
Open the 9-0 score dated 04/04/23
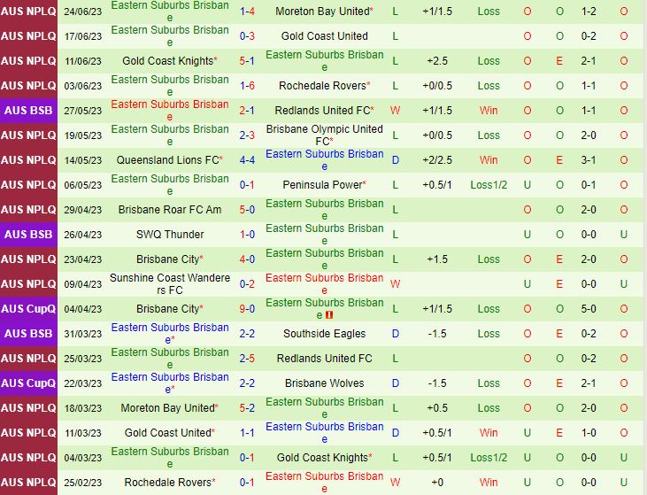247,309
